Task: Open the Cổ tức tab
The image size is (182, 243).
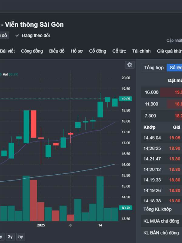Action: tap(119, 51)
